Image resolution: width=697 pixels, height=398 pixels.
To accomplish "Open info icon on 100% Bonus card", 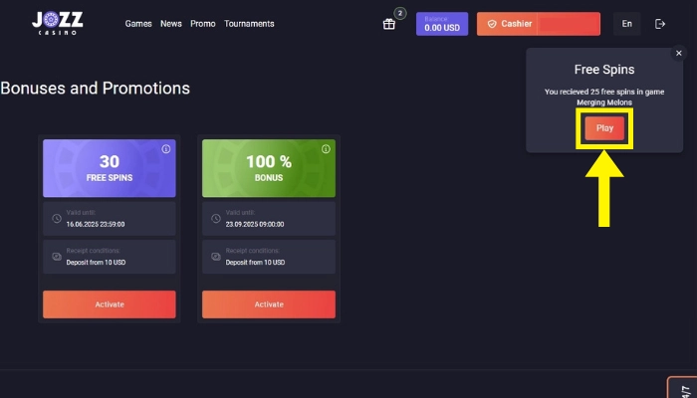I will [x=326, y=149].
